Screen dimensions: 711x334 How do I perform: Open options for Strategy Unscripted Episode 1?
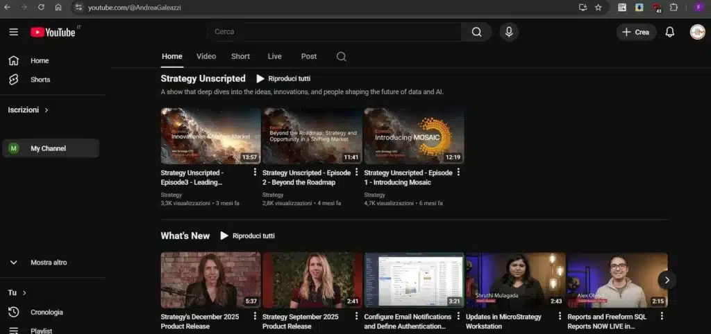point(458,173)
